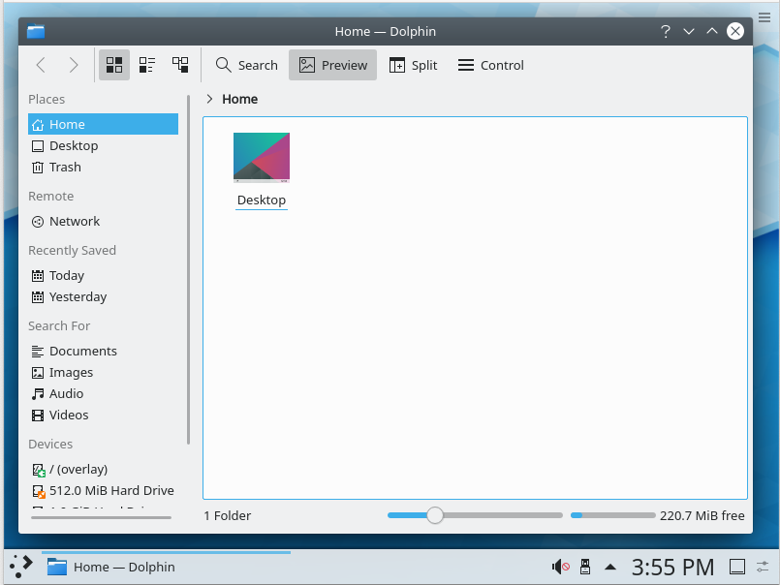780x585 pixels.
Task: Switch to Details view mode
Action: click(180, 65)
